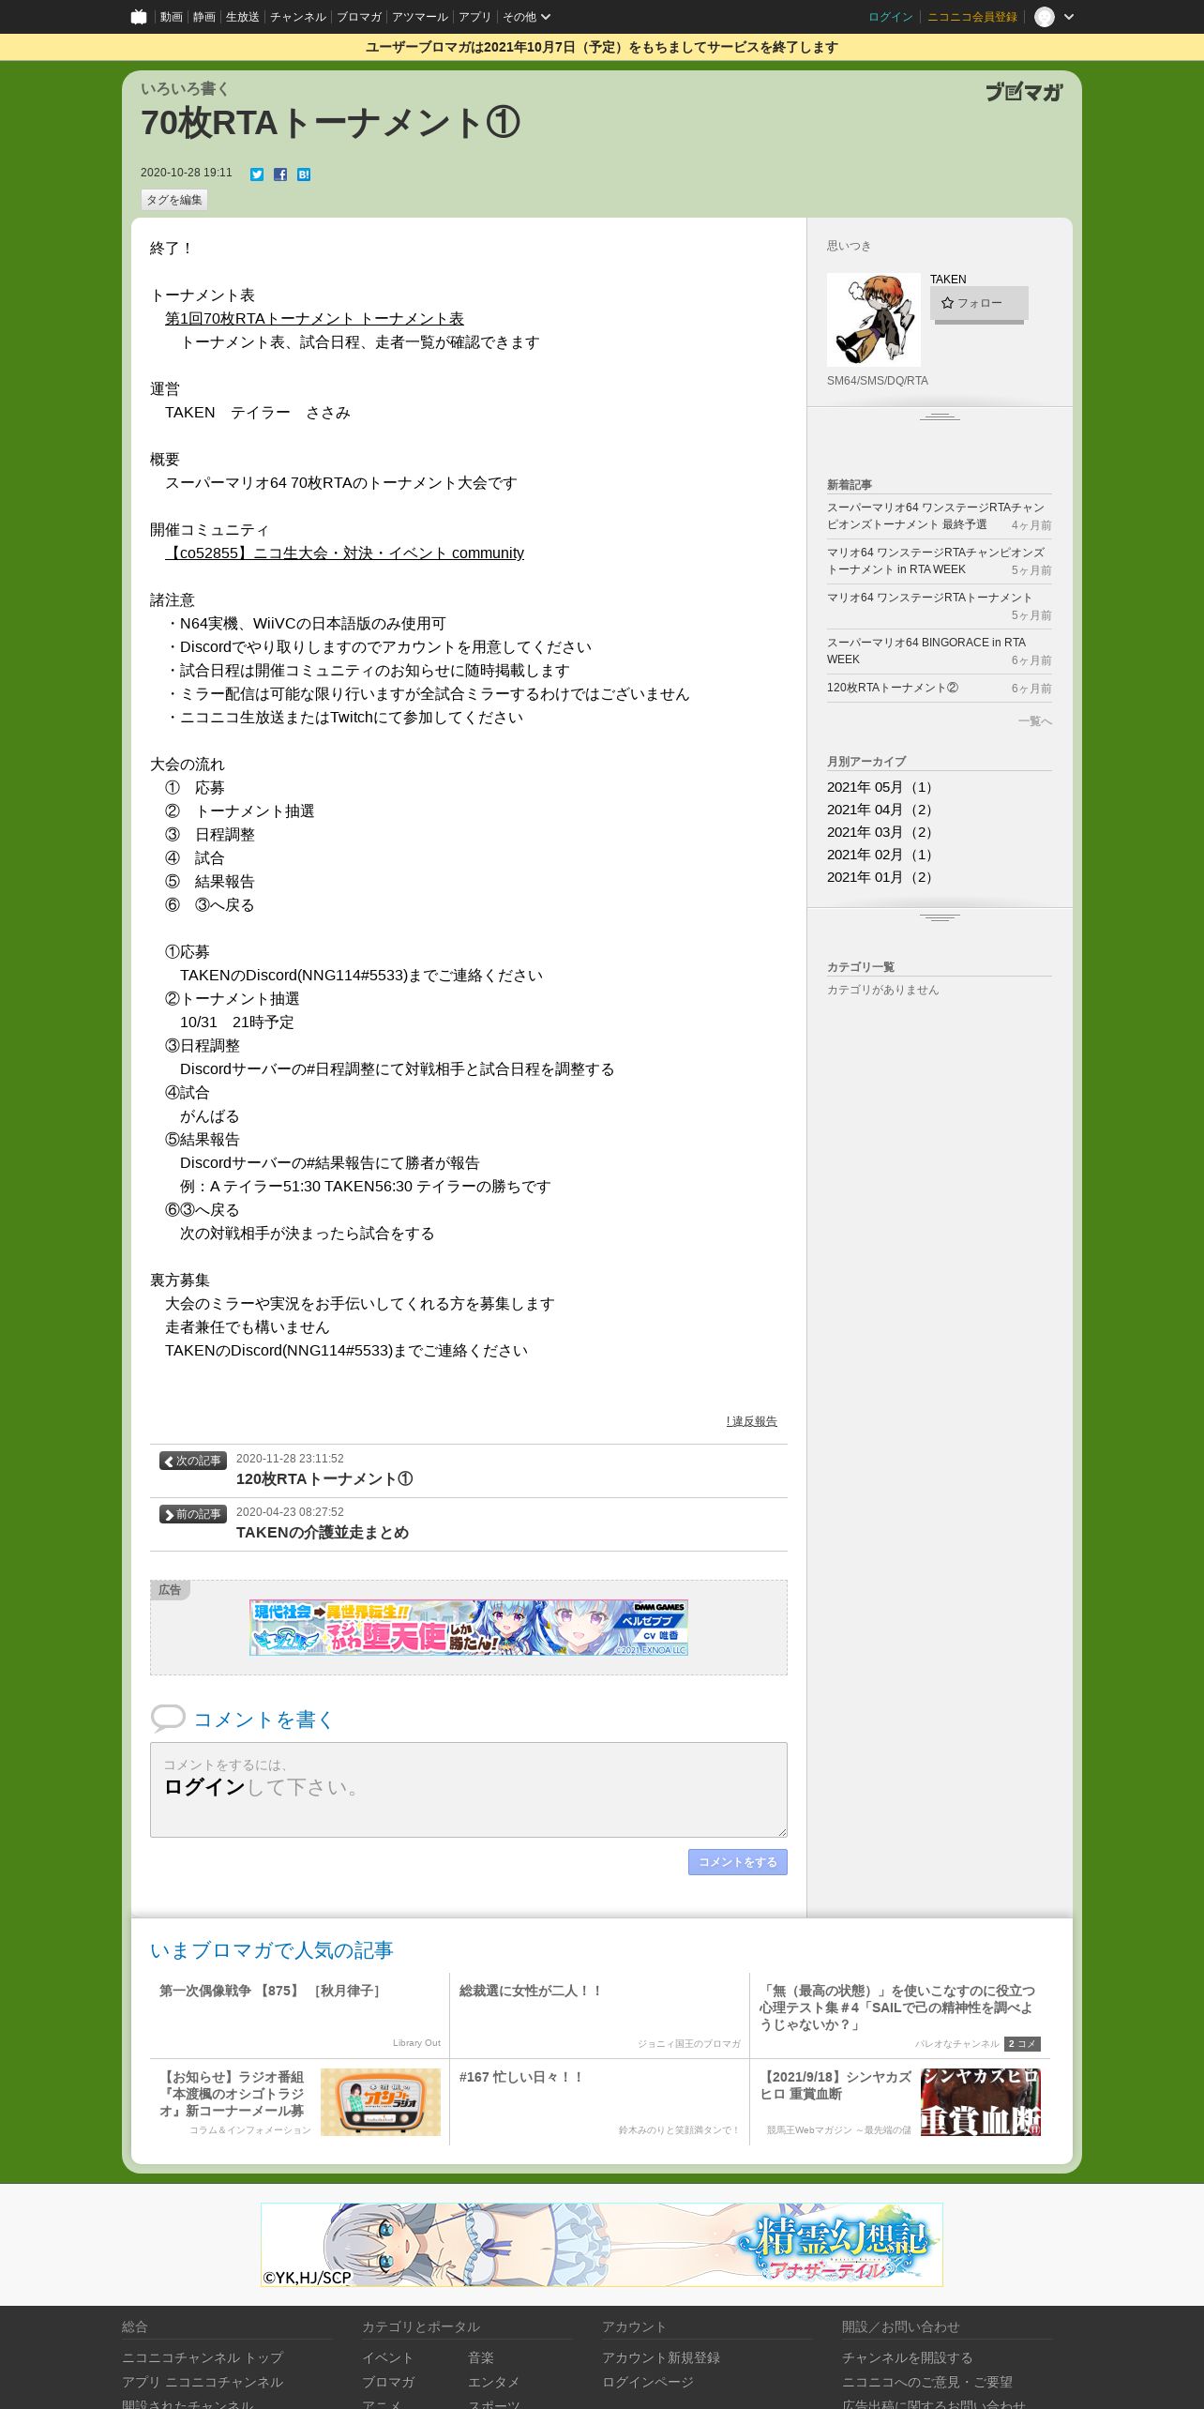The width and height of the screenshot is (1204, 2409).
Task: Click 次の記事 badge
Action: (193, 1461)
